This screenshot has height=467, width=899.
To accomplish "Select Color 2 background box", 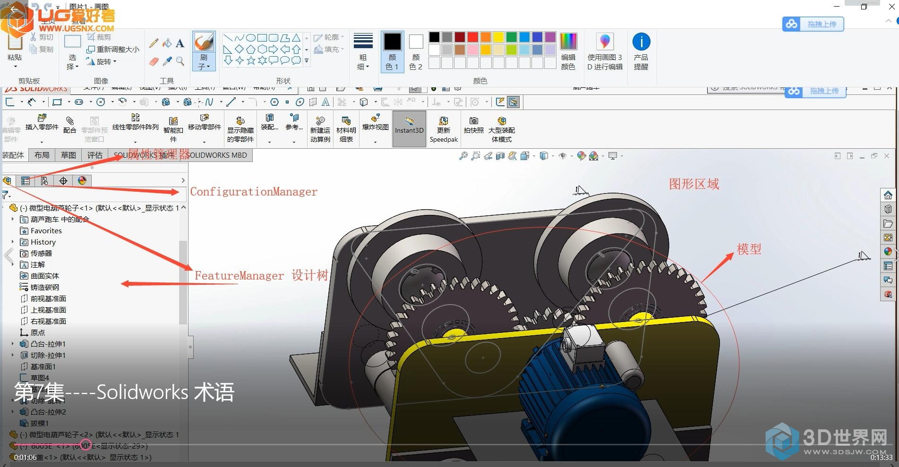I will pos(416,51).
